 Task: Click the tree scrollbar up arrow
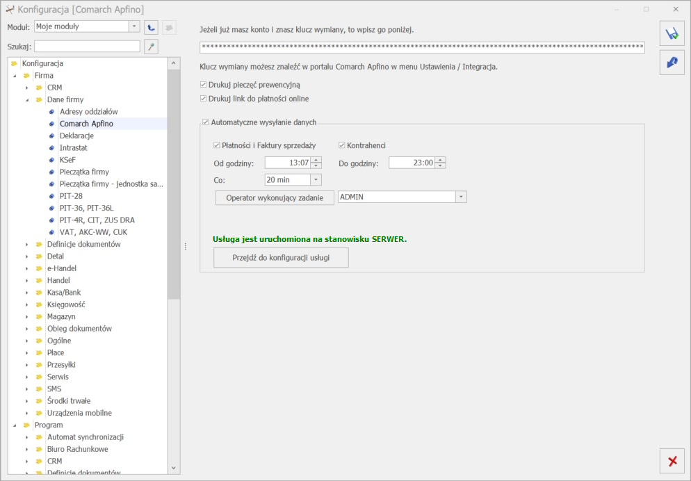point(174,63)
